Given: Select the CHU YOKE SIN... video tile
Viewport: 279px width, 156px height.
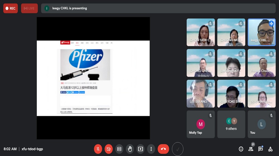Looking at the screenshot, I should (231, 94).
